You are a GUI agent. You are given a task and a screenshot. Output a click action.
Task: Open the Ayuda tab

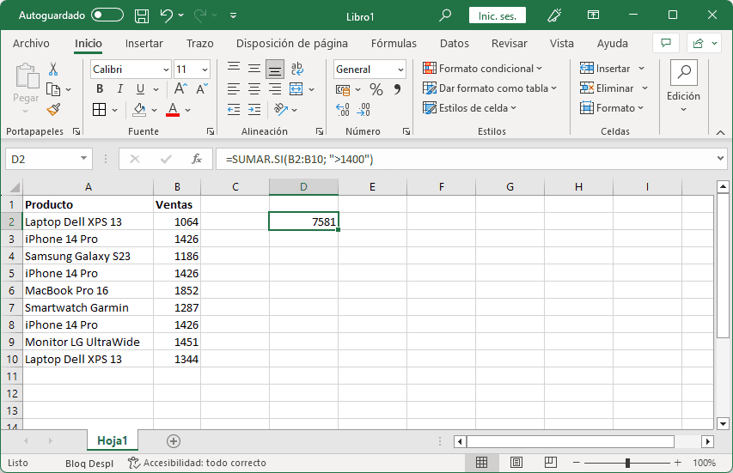tap(612, 44)
